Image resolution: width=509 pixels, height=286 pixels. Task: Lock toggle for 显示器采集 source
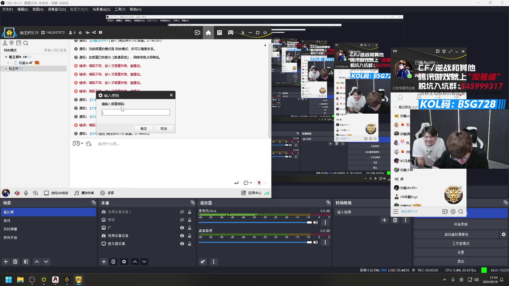pos(190,244)
